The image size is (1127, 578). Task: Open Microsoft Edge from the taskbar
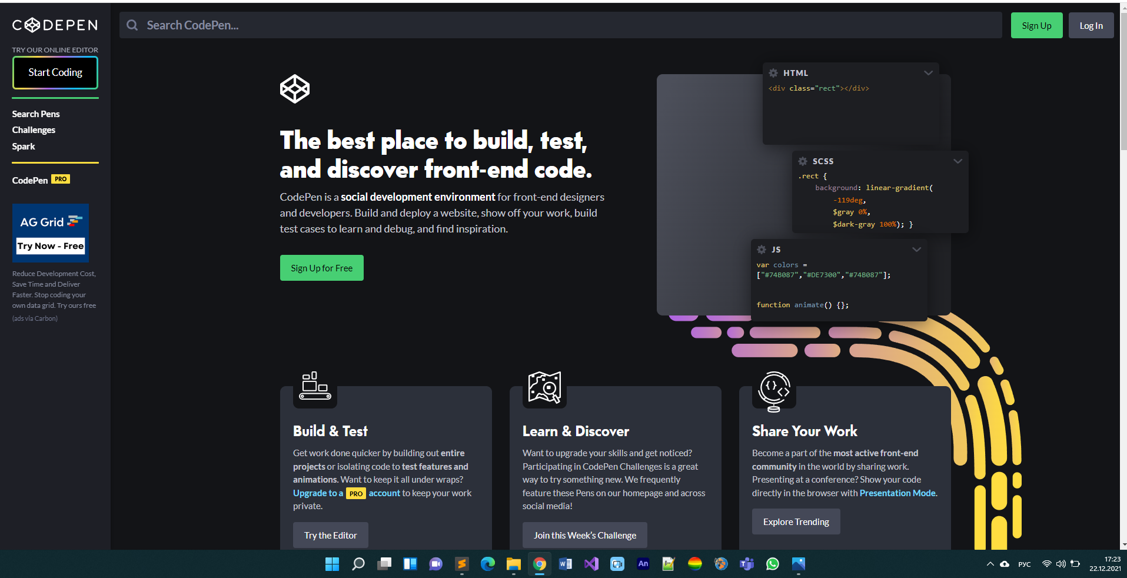click(x=488, y=564)
